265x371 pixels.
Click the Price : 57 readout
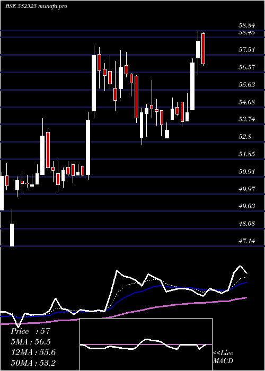pos(31,331)
